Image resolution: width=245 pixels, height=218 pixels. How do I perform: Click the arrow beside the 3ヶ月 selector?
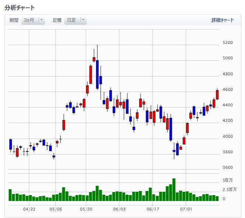click(x=41, y=20)
